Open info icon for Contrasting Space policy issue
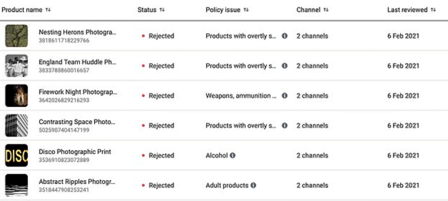Viewport: 448px width, 201px height. (x=285, y=126)
